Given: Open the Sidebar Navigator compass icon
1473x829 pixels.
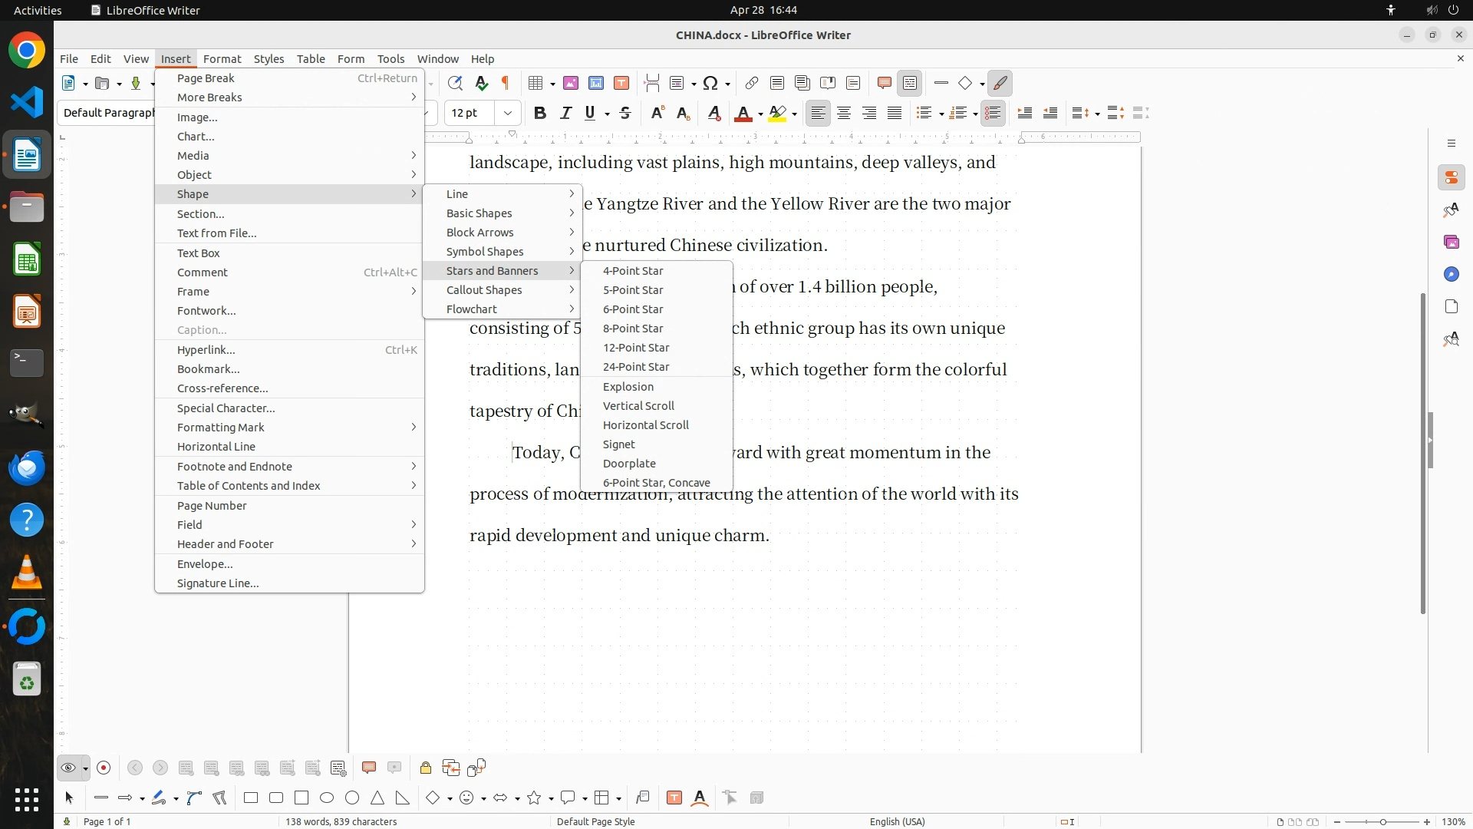Looking at the screenshot, I should pos(1451,275).
